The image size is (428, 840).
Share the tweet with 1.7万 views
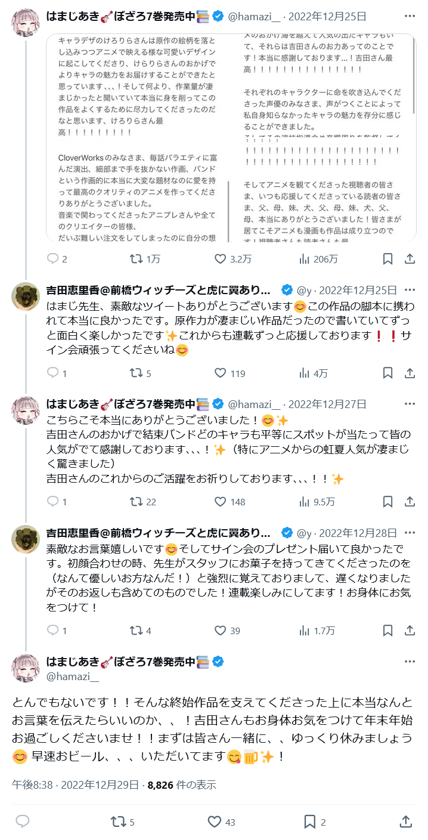[x=410, y=630]
